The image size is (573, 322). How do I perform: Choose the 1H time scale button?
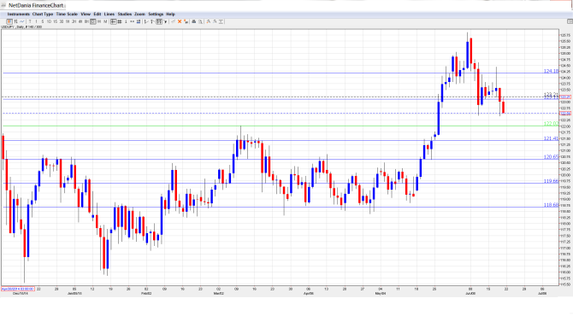tap(68, 21)
